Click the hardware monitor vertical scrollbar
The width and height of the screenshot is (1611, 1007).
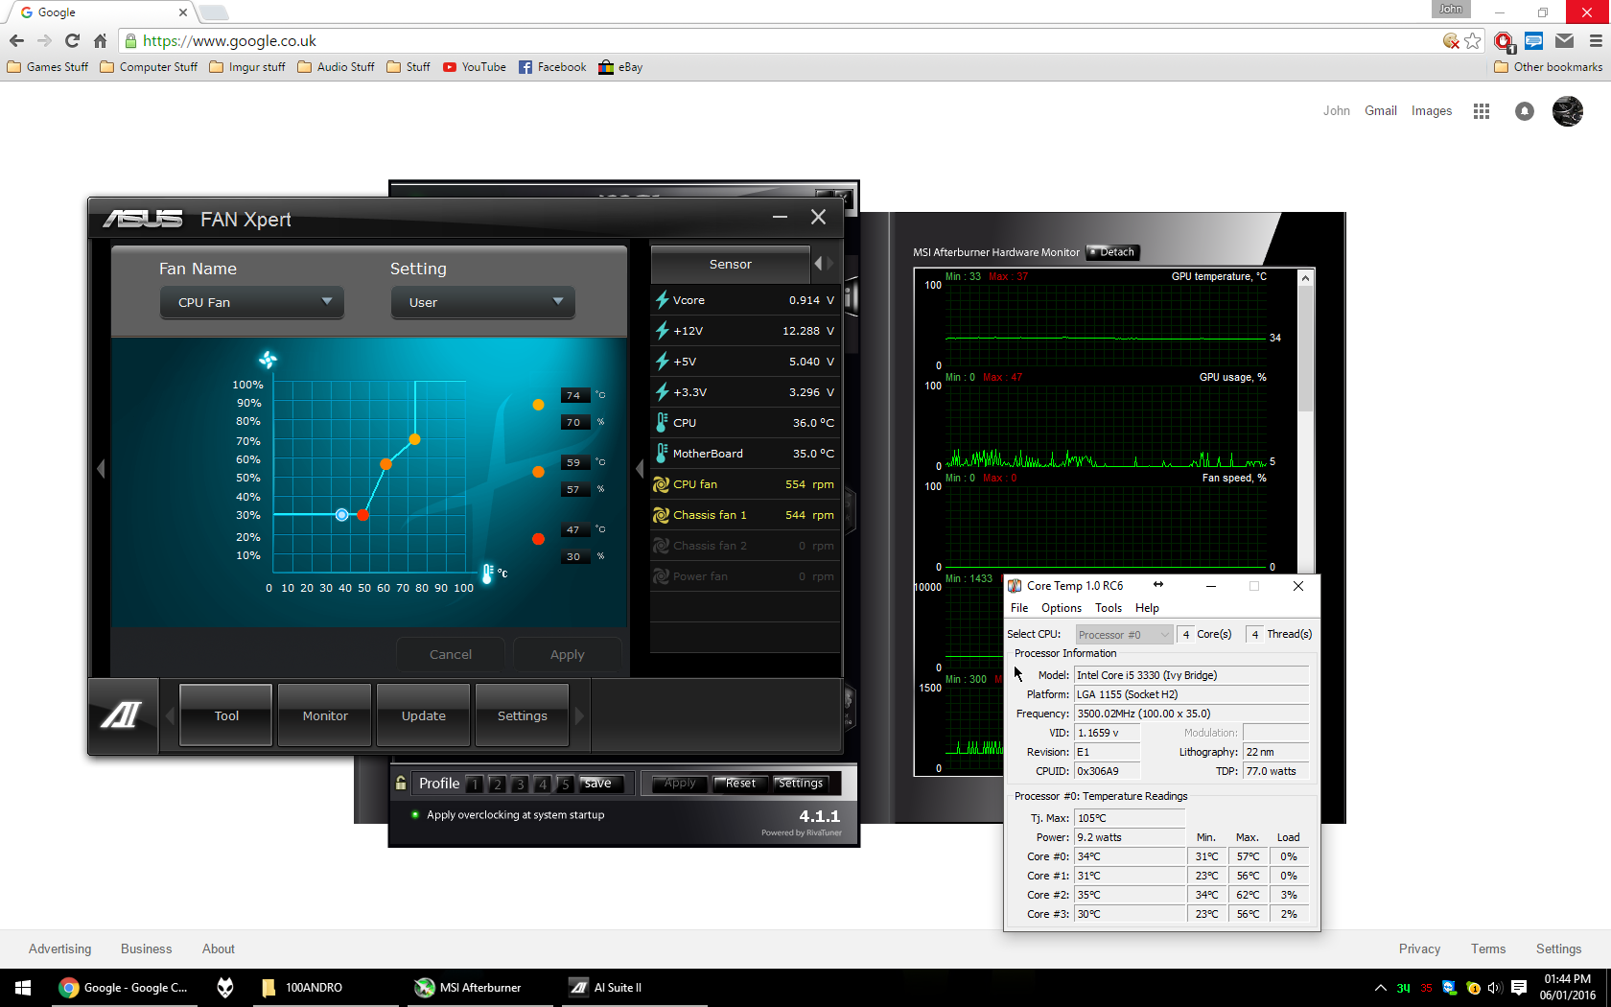[1305, 350]
